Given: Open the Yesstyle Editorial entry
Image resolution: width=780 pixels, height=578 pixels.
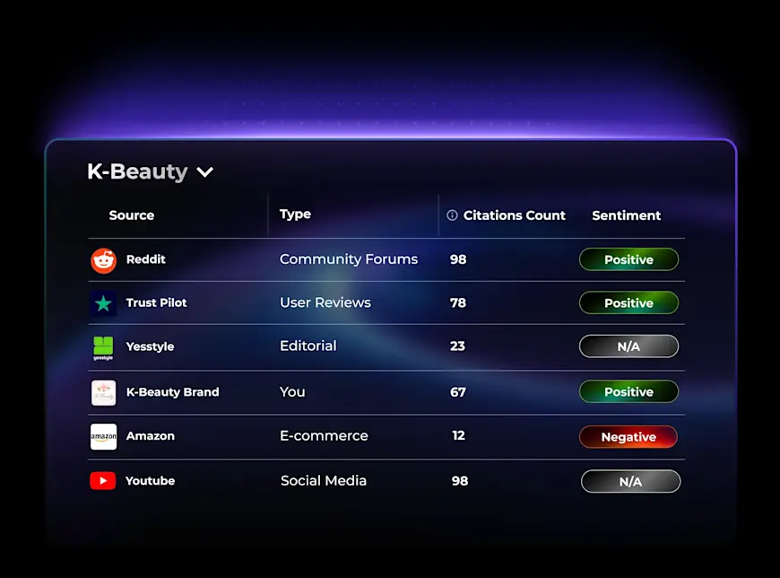Looking at the screenshot, I should [x=308, y=346].
